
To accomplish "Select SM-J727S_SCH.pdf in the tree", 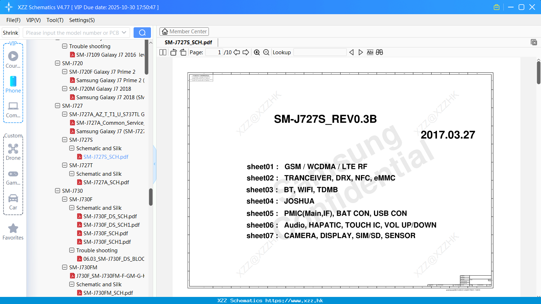I will pos(103,157).
